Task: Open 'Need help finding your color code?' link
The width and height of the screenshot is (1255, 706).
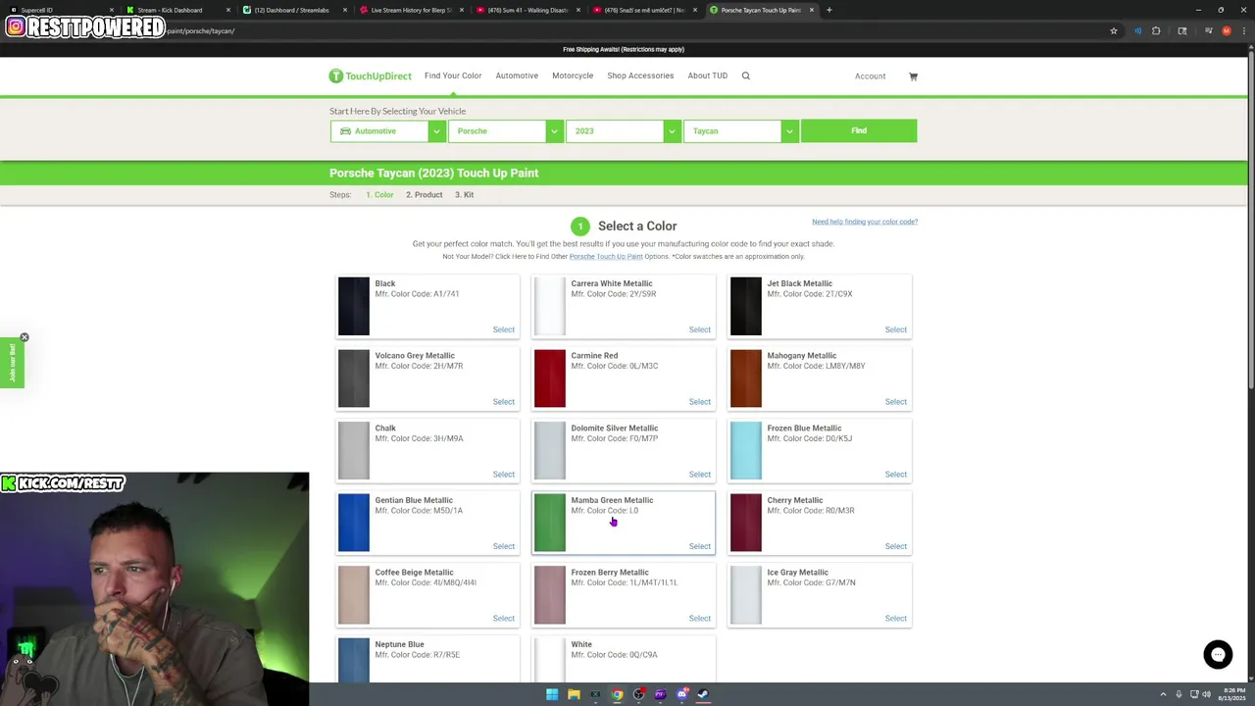Action: point(865,222)
